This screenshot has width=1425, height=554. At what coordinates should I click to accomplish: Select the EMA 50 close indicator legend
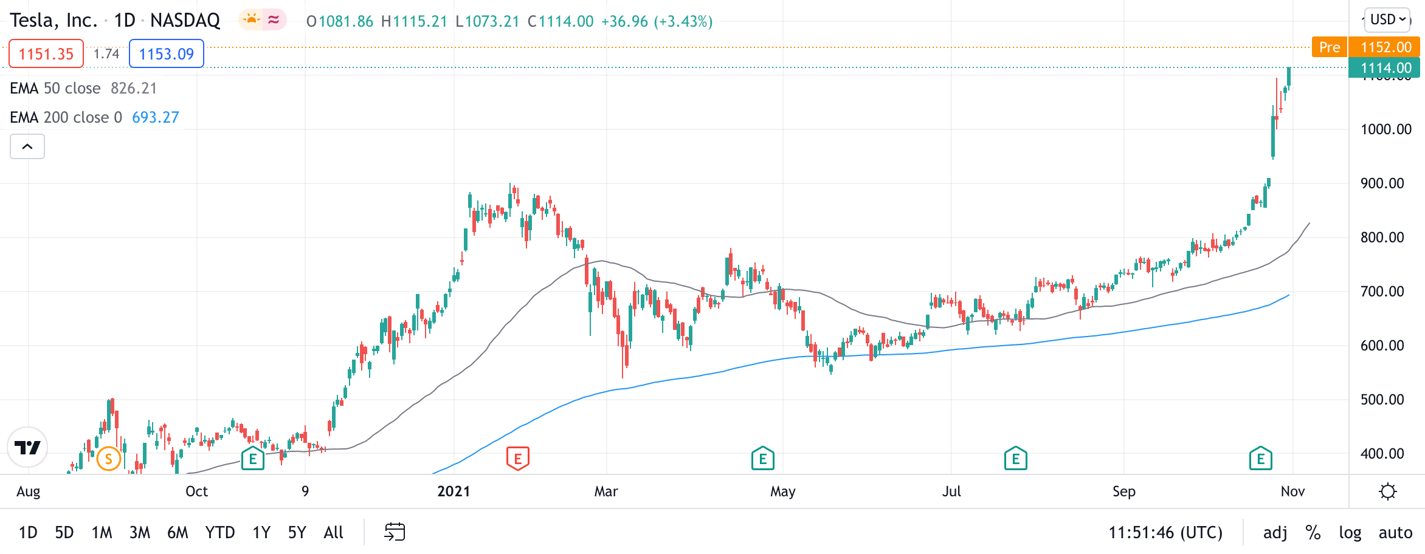55,88
